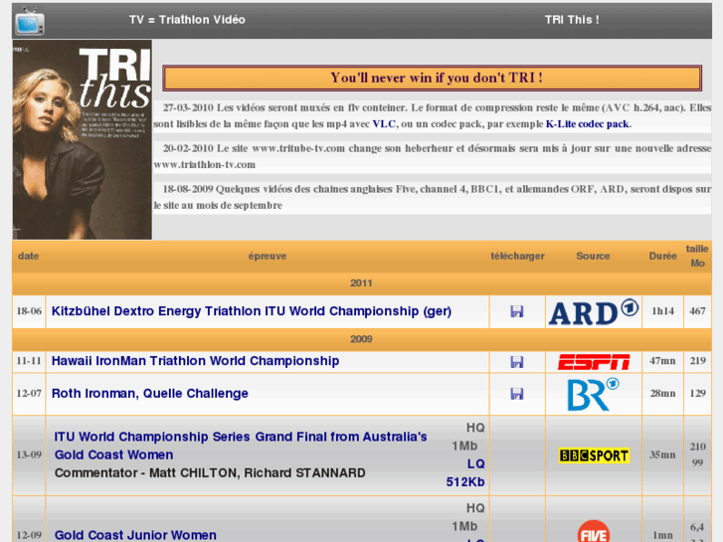Click the 'télécharger' column header
The height and width of the screenshot is (542, 723).
coord(517,256)
